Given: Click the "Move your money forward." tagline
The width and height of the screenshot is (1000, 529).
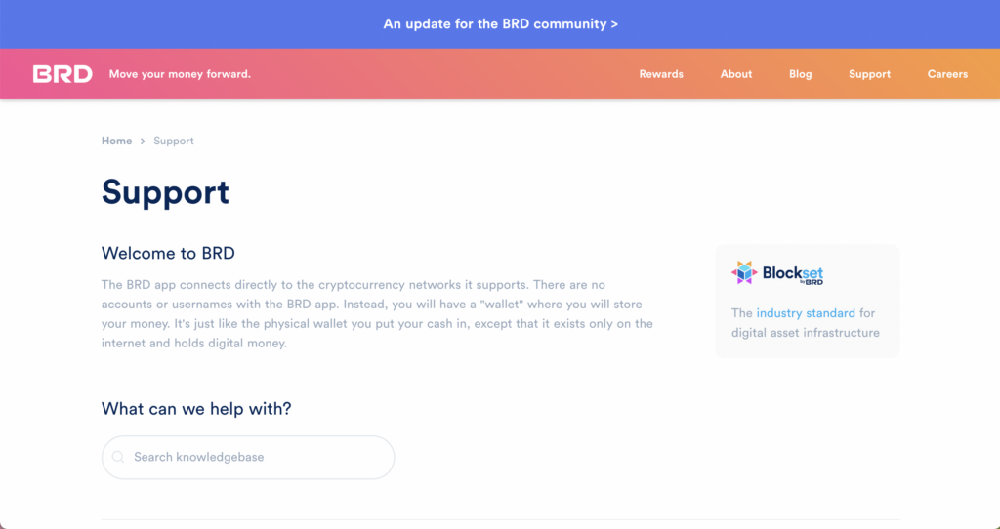Looking at the screenshot, I should (180, 74).
